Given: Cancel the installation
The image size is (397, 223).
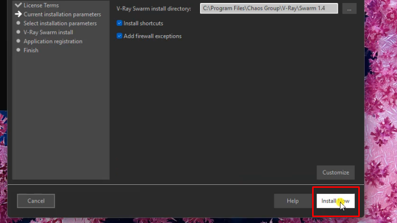Looking at the screenshot, I should (36, 201).
